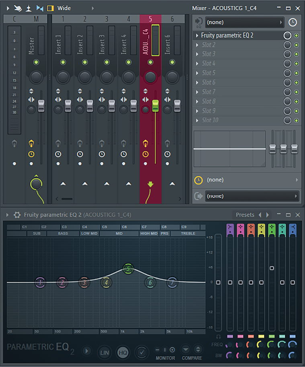This screenshot has width=305, height=367.
Task: Toggle the Slot 3 enable LED
Action: 296,54
